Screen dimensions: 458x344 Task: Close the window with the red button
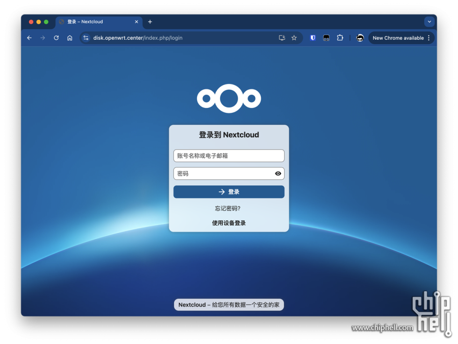click(31, 22)
